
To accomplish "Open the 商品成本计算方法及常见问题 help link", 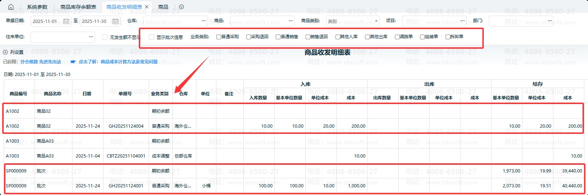I will pos(129,62).
